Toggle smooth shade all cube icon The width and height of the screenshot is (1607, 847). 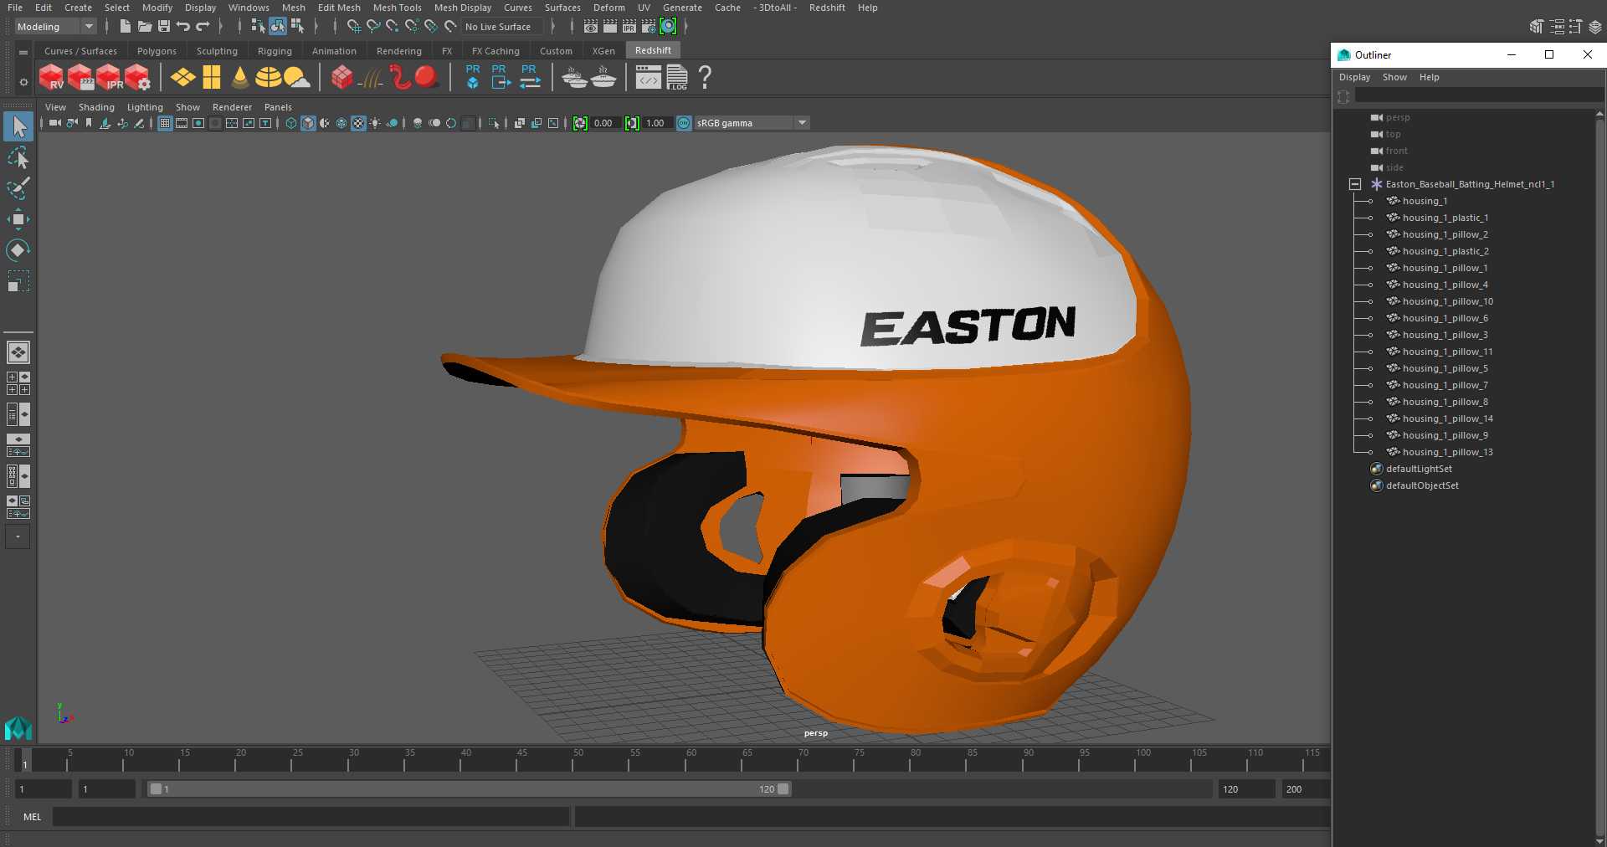tap(308, 123)
